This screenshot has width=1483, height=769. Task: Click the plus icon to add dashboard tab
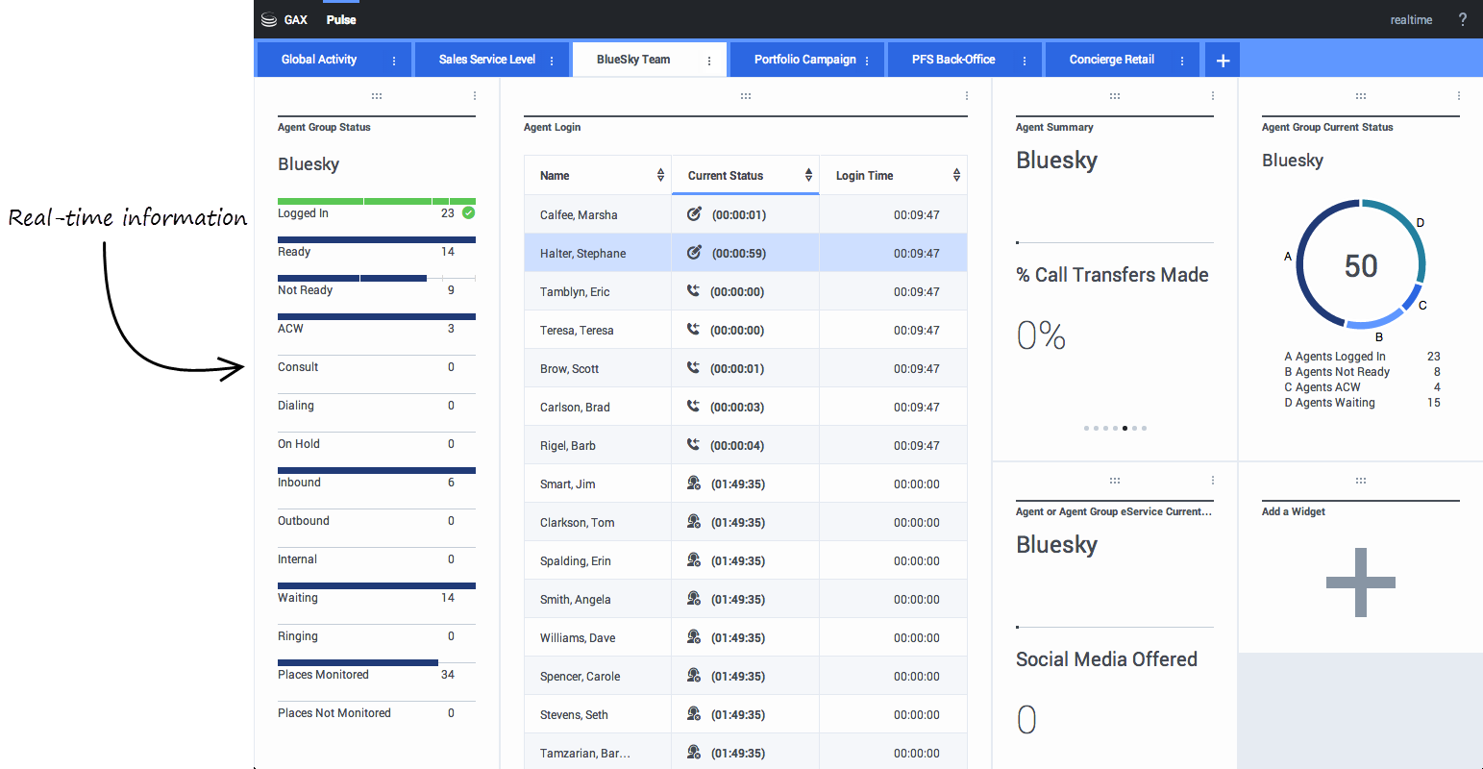click(1223, 61)
